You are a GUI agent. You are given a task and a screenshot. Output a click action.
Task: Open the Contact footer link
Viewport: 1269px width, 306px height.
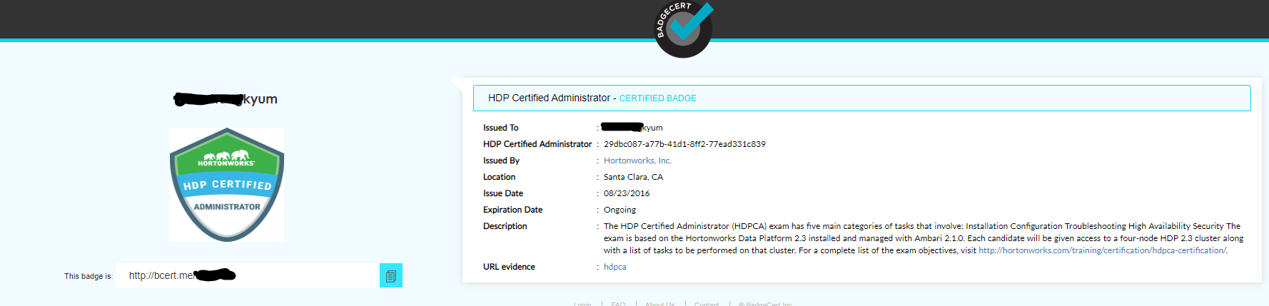(707, 303)
